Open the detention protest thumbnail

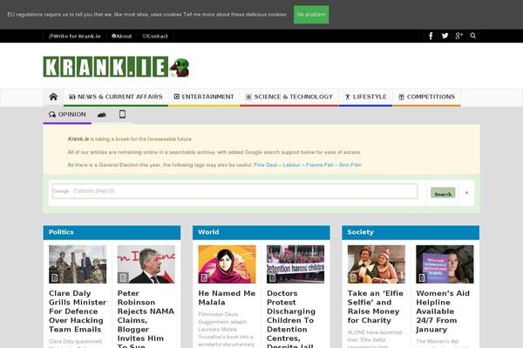pos(295,264)
